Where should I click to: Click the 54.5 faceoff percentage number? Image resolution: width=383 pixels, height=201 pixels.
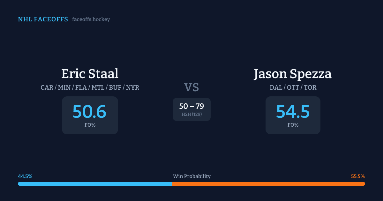(x=293, y=112)
